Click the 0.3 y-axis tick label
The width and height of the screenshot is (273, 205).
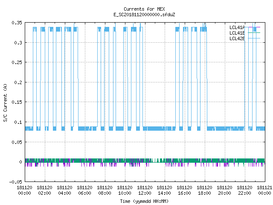(18, 43)
